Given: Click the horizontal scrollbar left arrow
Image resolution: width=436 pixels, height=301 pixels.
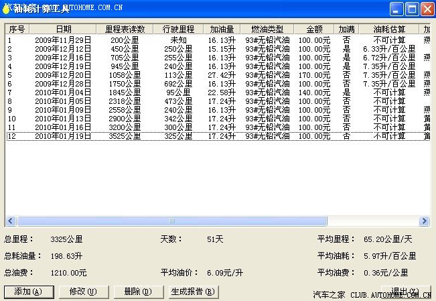Looking at the screenshot, I should pos(11,221).
